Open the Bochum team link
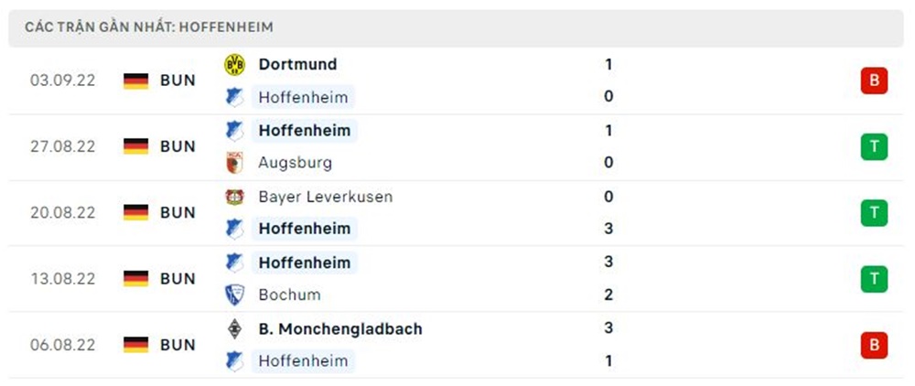The width and height of the screenshot is (915, 386). [x=289, y=295]
